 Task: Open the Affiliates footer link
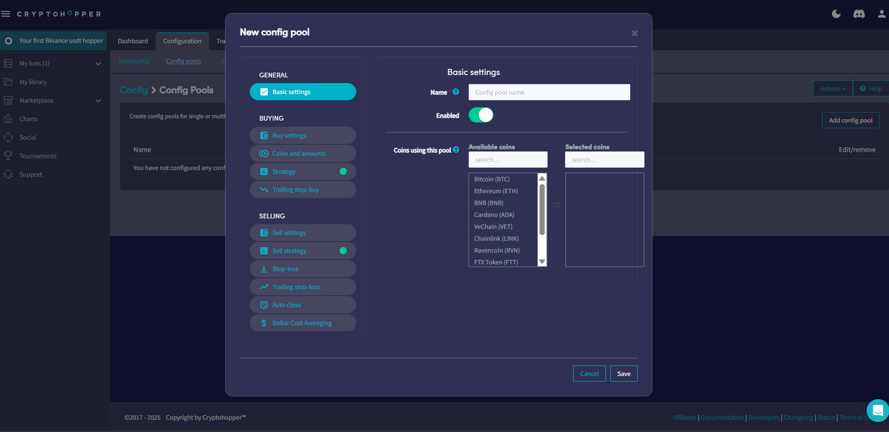pyautogui.click(x=684, y=418)
